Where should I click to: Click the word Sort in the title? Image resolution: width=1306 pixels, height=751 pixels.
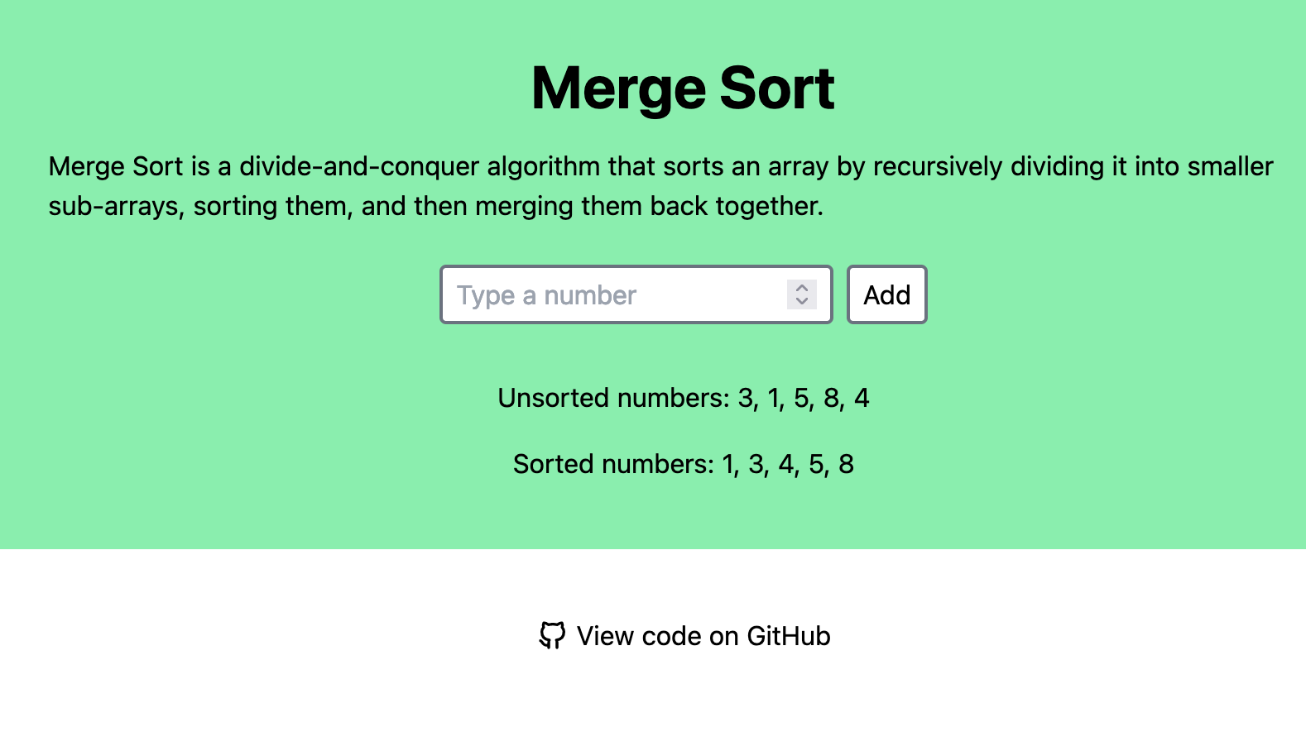tap(776, 88)
